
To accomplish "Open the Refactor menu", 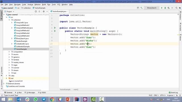I will pos(38,5).
